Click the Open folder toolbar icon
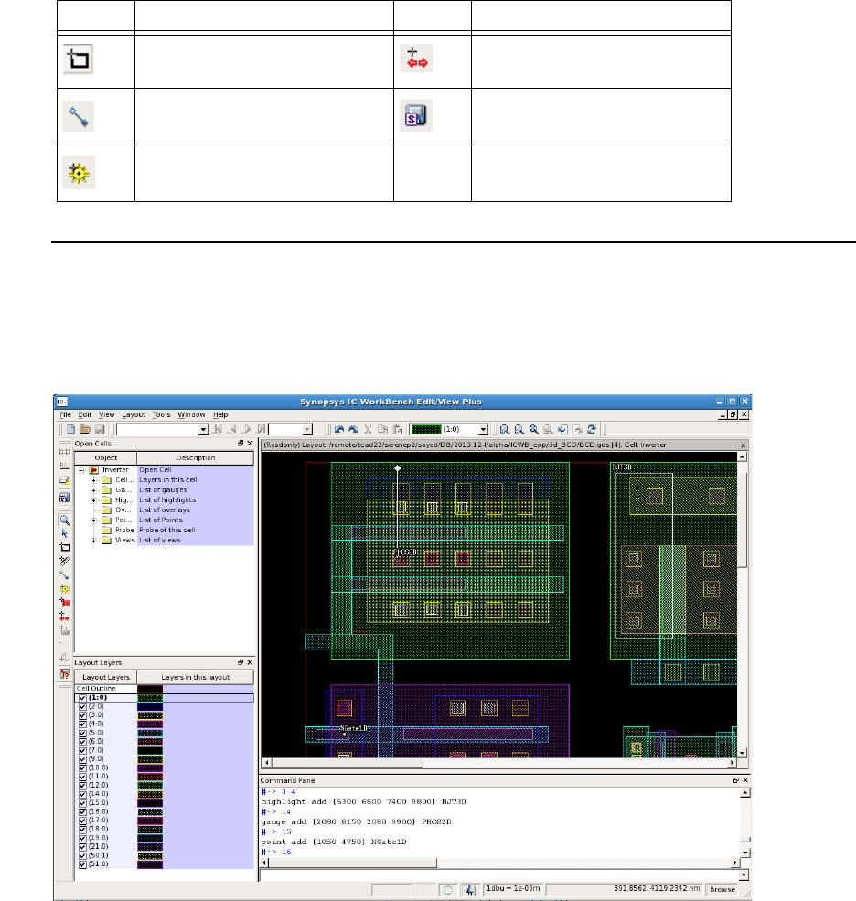Image resolution: width=856 pixels, height=901 pixels. pyautogui.click(x=85, y=429)
